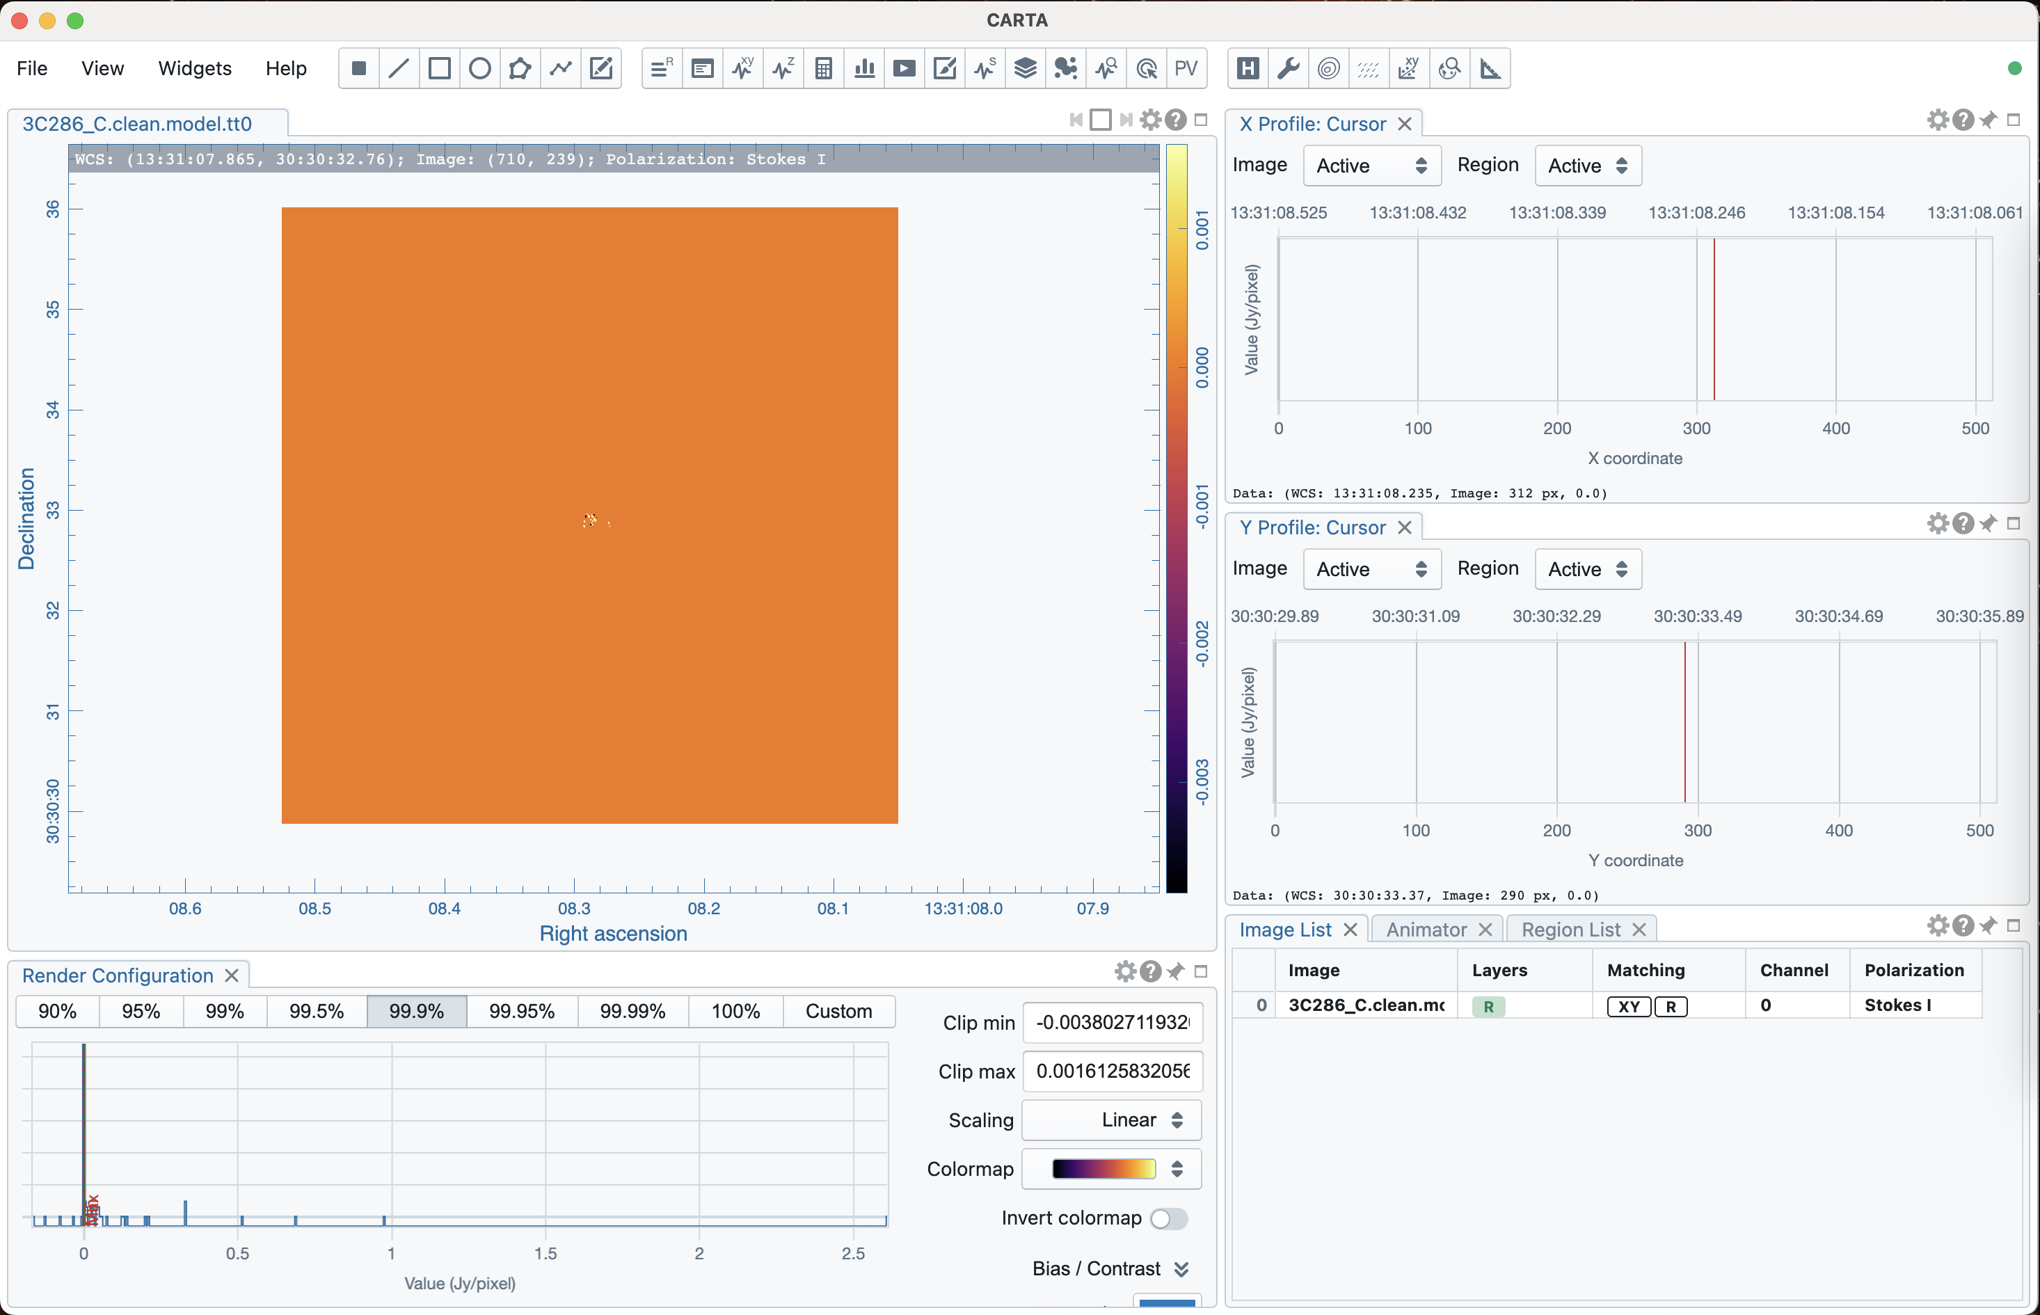The width and height of the screenshot is (2040, 1315).
Task: Open the Help menu
Action: [x=286, y=68]
